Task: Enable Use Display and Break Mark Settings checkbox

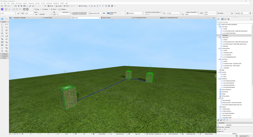Action: (x=72, y=13)
